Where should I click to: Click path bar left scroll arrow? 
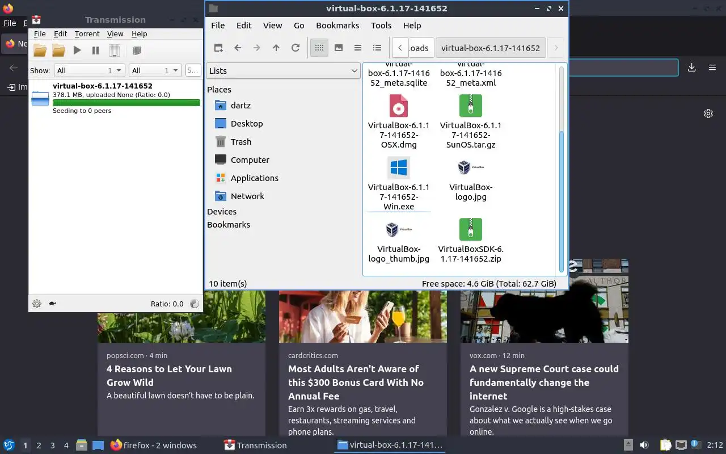coord(400,48)
